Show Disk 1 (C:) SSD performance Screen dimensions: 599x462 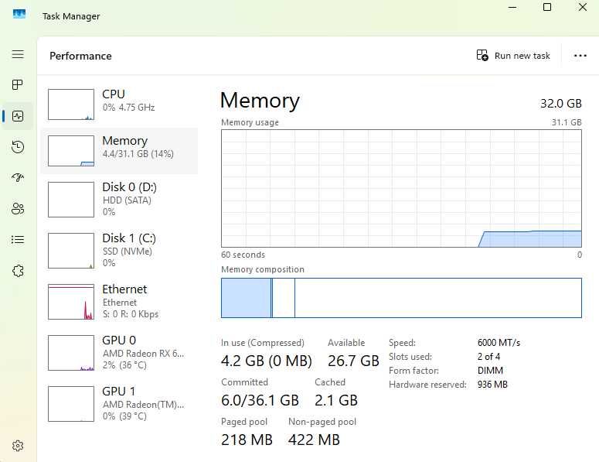120,250
